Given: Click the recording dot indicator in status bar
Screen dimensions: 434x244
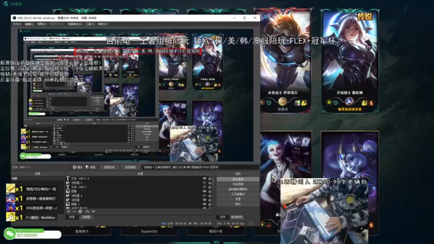Looking at the screenshot, I should pyautogui.click(x=190, y=223).
